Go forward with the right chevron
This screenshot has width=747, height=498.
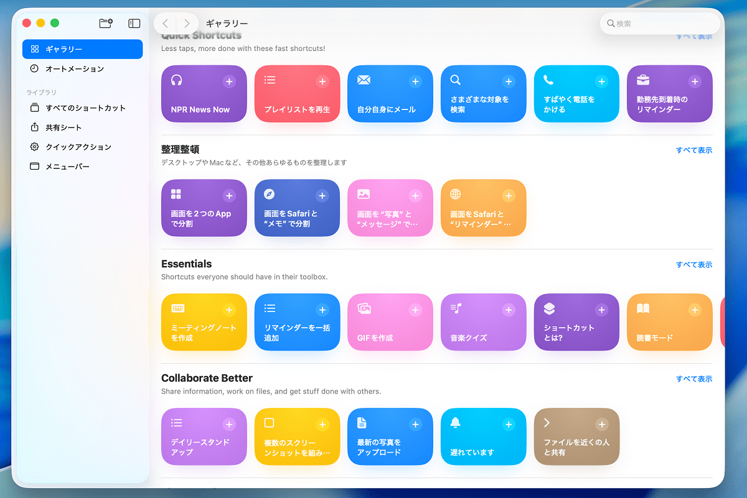(187, 24)
